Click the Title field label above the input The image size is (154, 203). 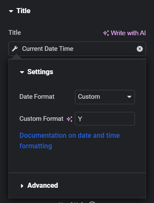click(x=15, y=33)
